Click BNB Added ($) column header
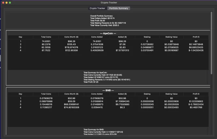The image size is (217, 139). (x=122, y=94)
